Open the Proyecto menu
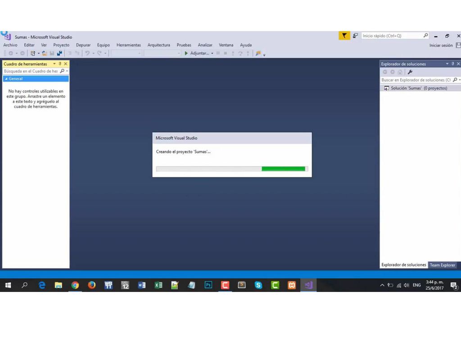Screen dimensions: 461x345 click(x=61, y=45)
